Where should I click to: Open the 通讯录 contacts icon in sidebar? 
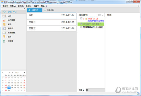[x=4, y=28]
